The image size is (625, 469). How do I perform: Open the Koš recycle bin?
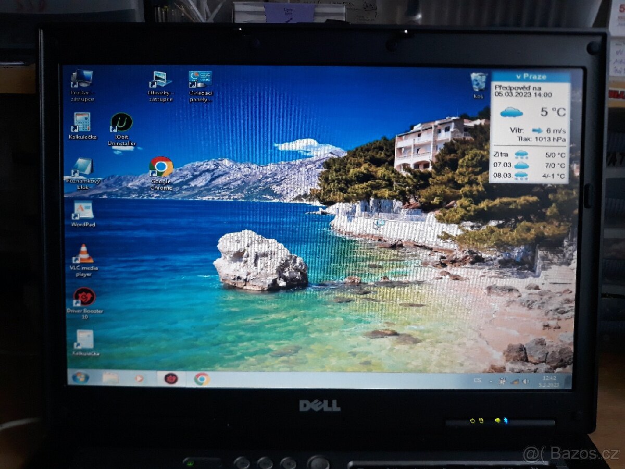tap(479, 81)
